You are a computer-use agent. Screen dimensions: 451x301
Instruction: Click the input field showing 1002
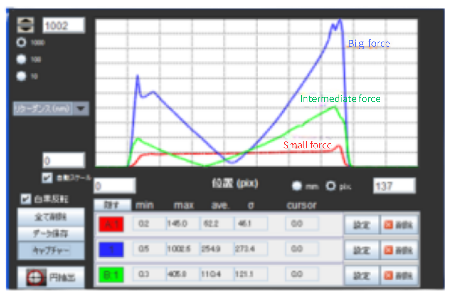[64, 26]
